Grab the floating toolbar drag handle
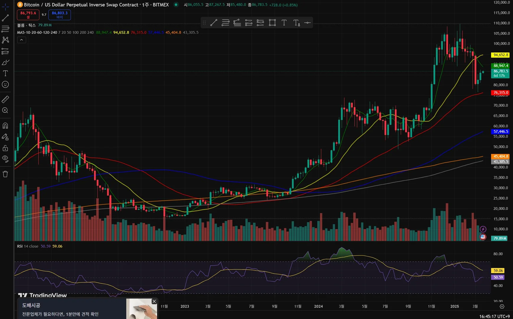Image resolution: width=513 pixels, height=319 pixels. point(204,23)
